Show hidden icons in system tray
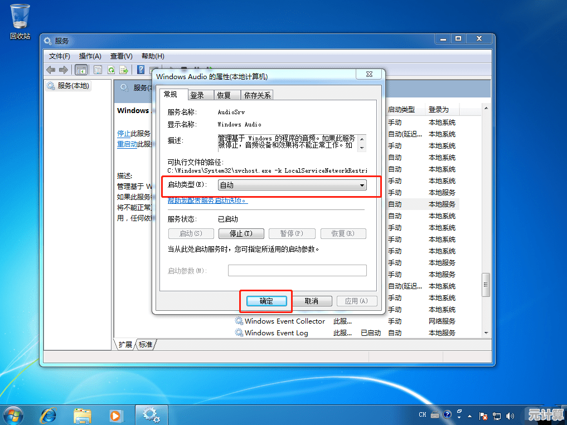Screen dimensions: 567x425 click(470, 416)
